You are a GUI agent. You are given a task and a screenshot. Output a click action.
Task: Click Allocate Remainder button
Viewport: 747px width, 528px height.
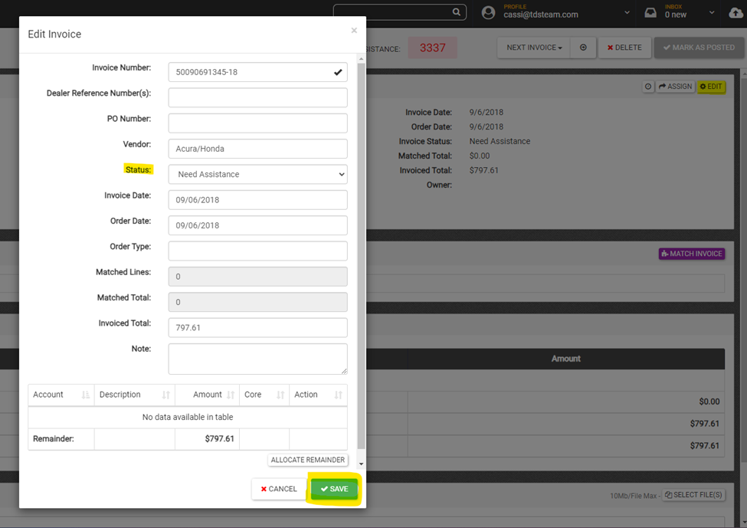click(308, 460)
